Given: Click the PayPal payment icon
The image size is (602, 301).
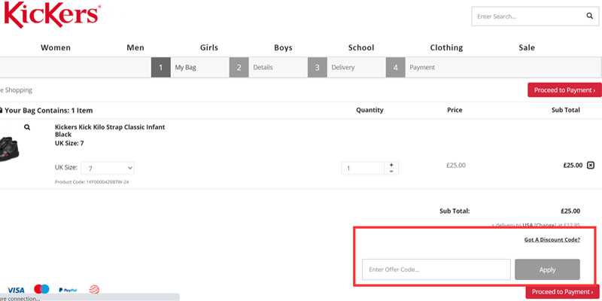Looking at the screenshot, I should coord(68,290).
